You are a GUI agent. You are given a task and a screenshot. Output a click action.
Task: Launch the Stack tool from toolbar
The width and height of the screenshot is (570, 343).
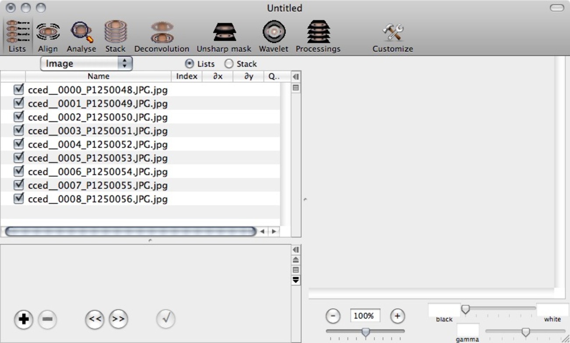coord(115,36)
